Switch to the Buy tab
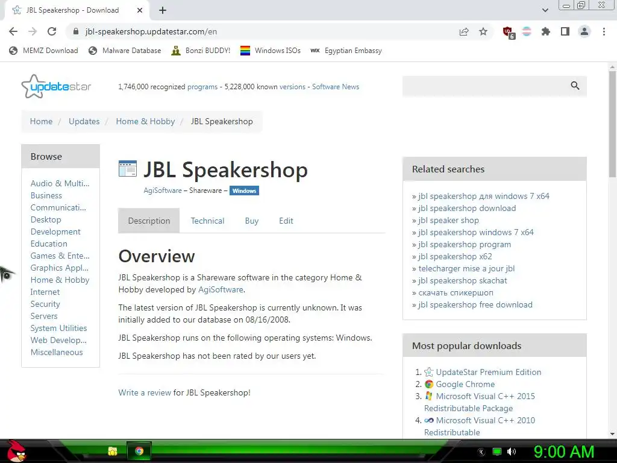Viewport: 617px width, 463px height. [x=252, y=221]
